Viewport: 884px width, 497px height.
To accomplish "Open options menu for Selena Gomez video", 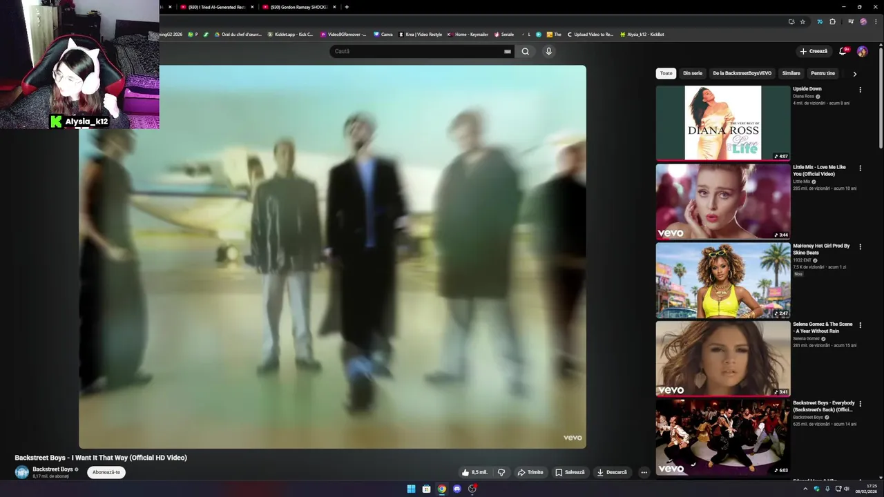I will click(860, 324).
